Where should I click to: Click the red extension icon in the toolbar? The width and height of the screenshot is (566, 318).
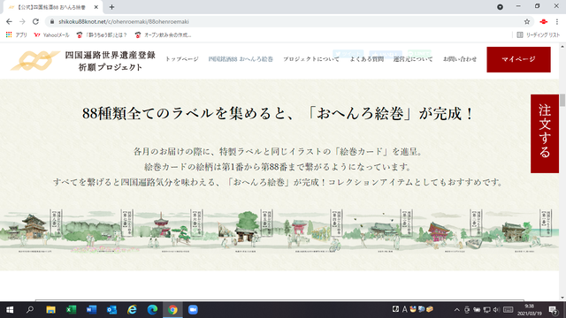point(543,21)
